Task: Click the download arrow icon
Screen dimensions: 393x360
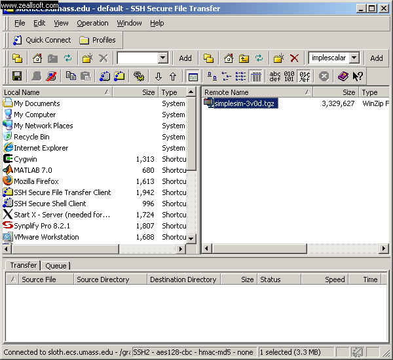Action: point(158,77)
